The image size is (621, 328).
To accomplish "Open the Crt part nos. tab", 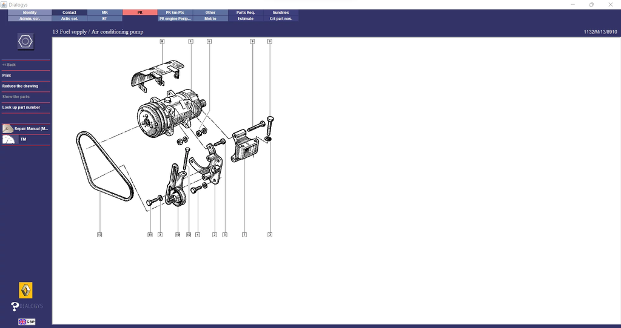I will click(x=281, y=19).
